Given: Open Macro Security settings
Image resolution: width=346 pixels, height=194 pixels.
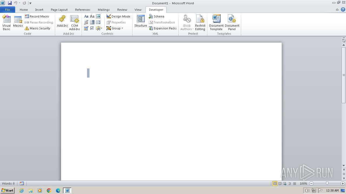Looking at the screenshot, I should tap(37, 28).
